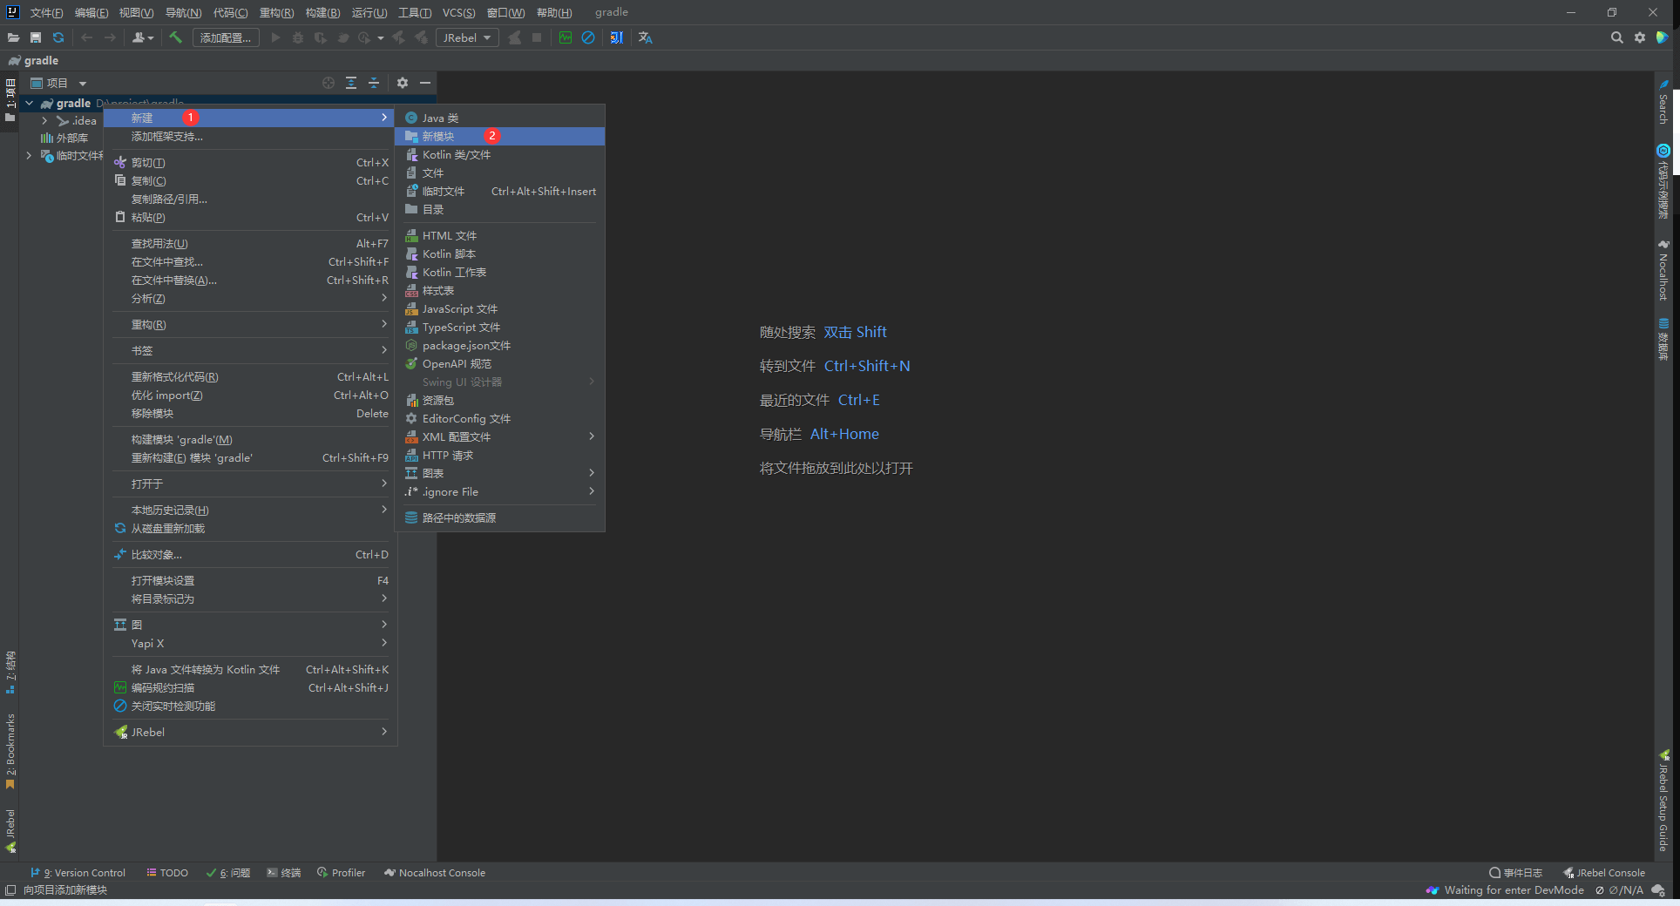Click the blue disable real-time inspection icon

point(588,37)
